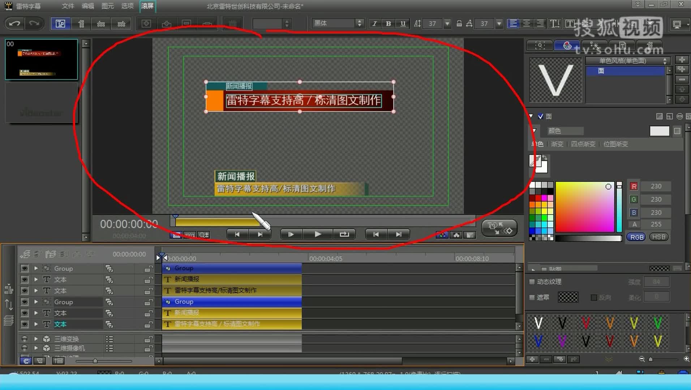Screen dimensions: 691x390
Task: Toggle visibility of 三维变换 track
Action: (25, 339)
